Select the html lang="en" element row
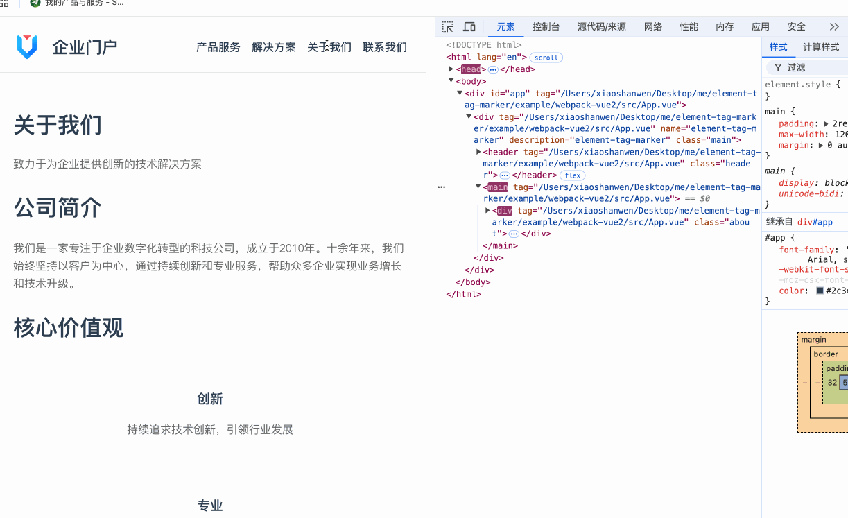 pos(486,58)
